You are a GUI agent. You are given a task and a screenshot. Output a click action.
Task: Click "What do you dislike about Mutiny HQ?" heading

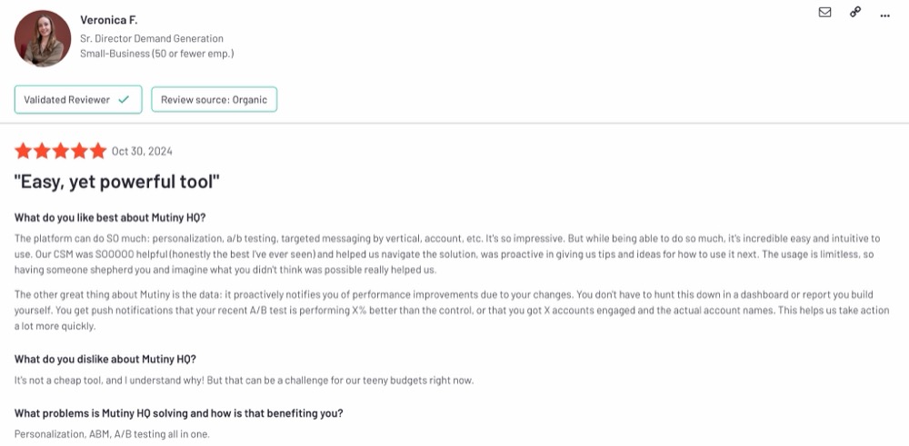pyautogui.click(x=105, y=359)
